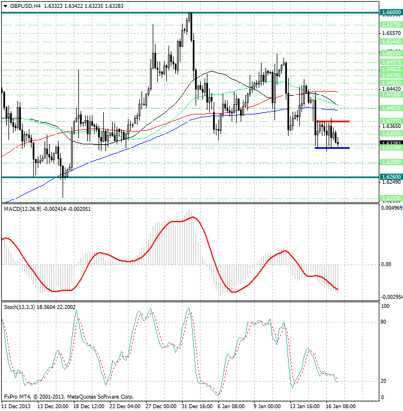Click the 1.65400 price level label

(391, 42)
